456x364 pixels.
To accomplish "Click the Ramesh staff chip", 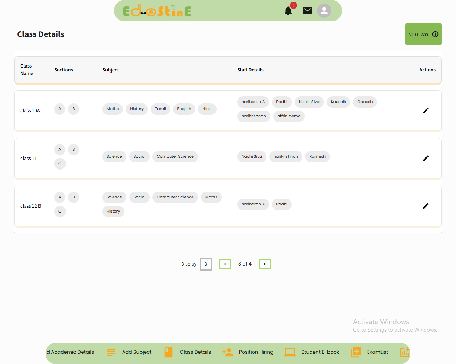I will (317, 157).
